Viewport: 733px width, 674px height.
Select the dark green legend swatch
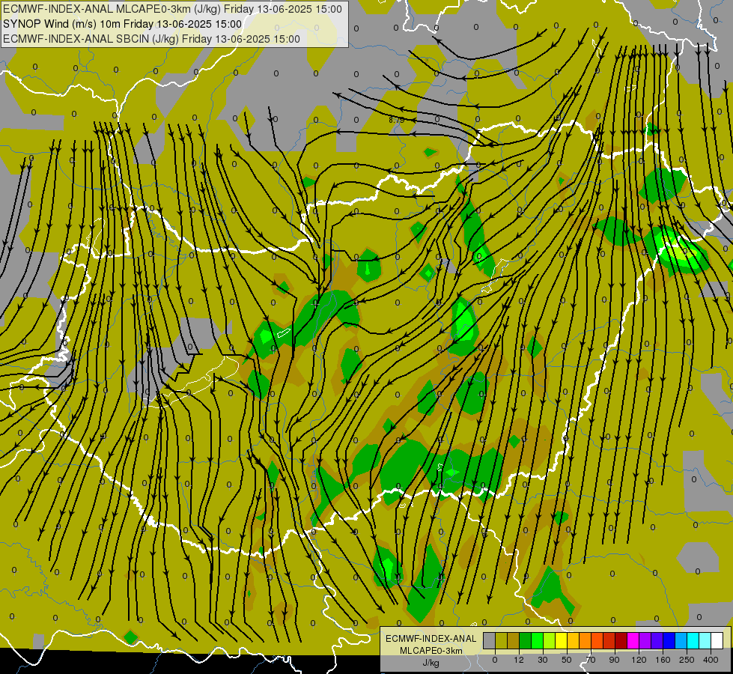click(x=526, y=640)
